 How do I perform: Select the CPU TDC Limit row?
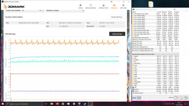156,43
